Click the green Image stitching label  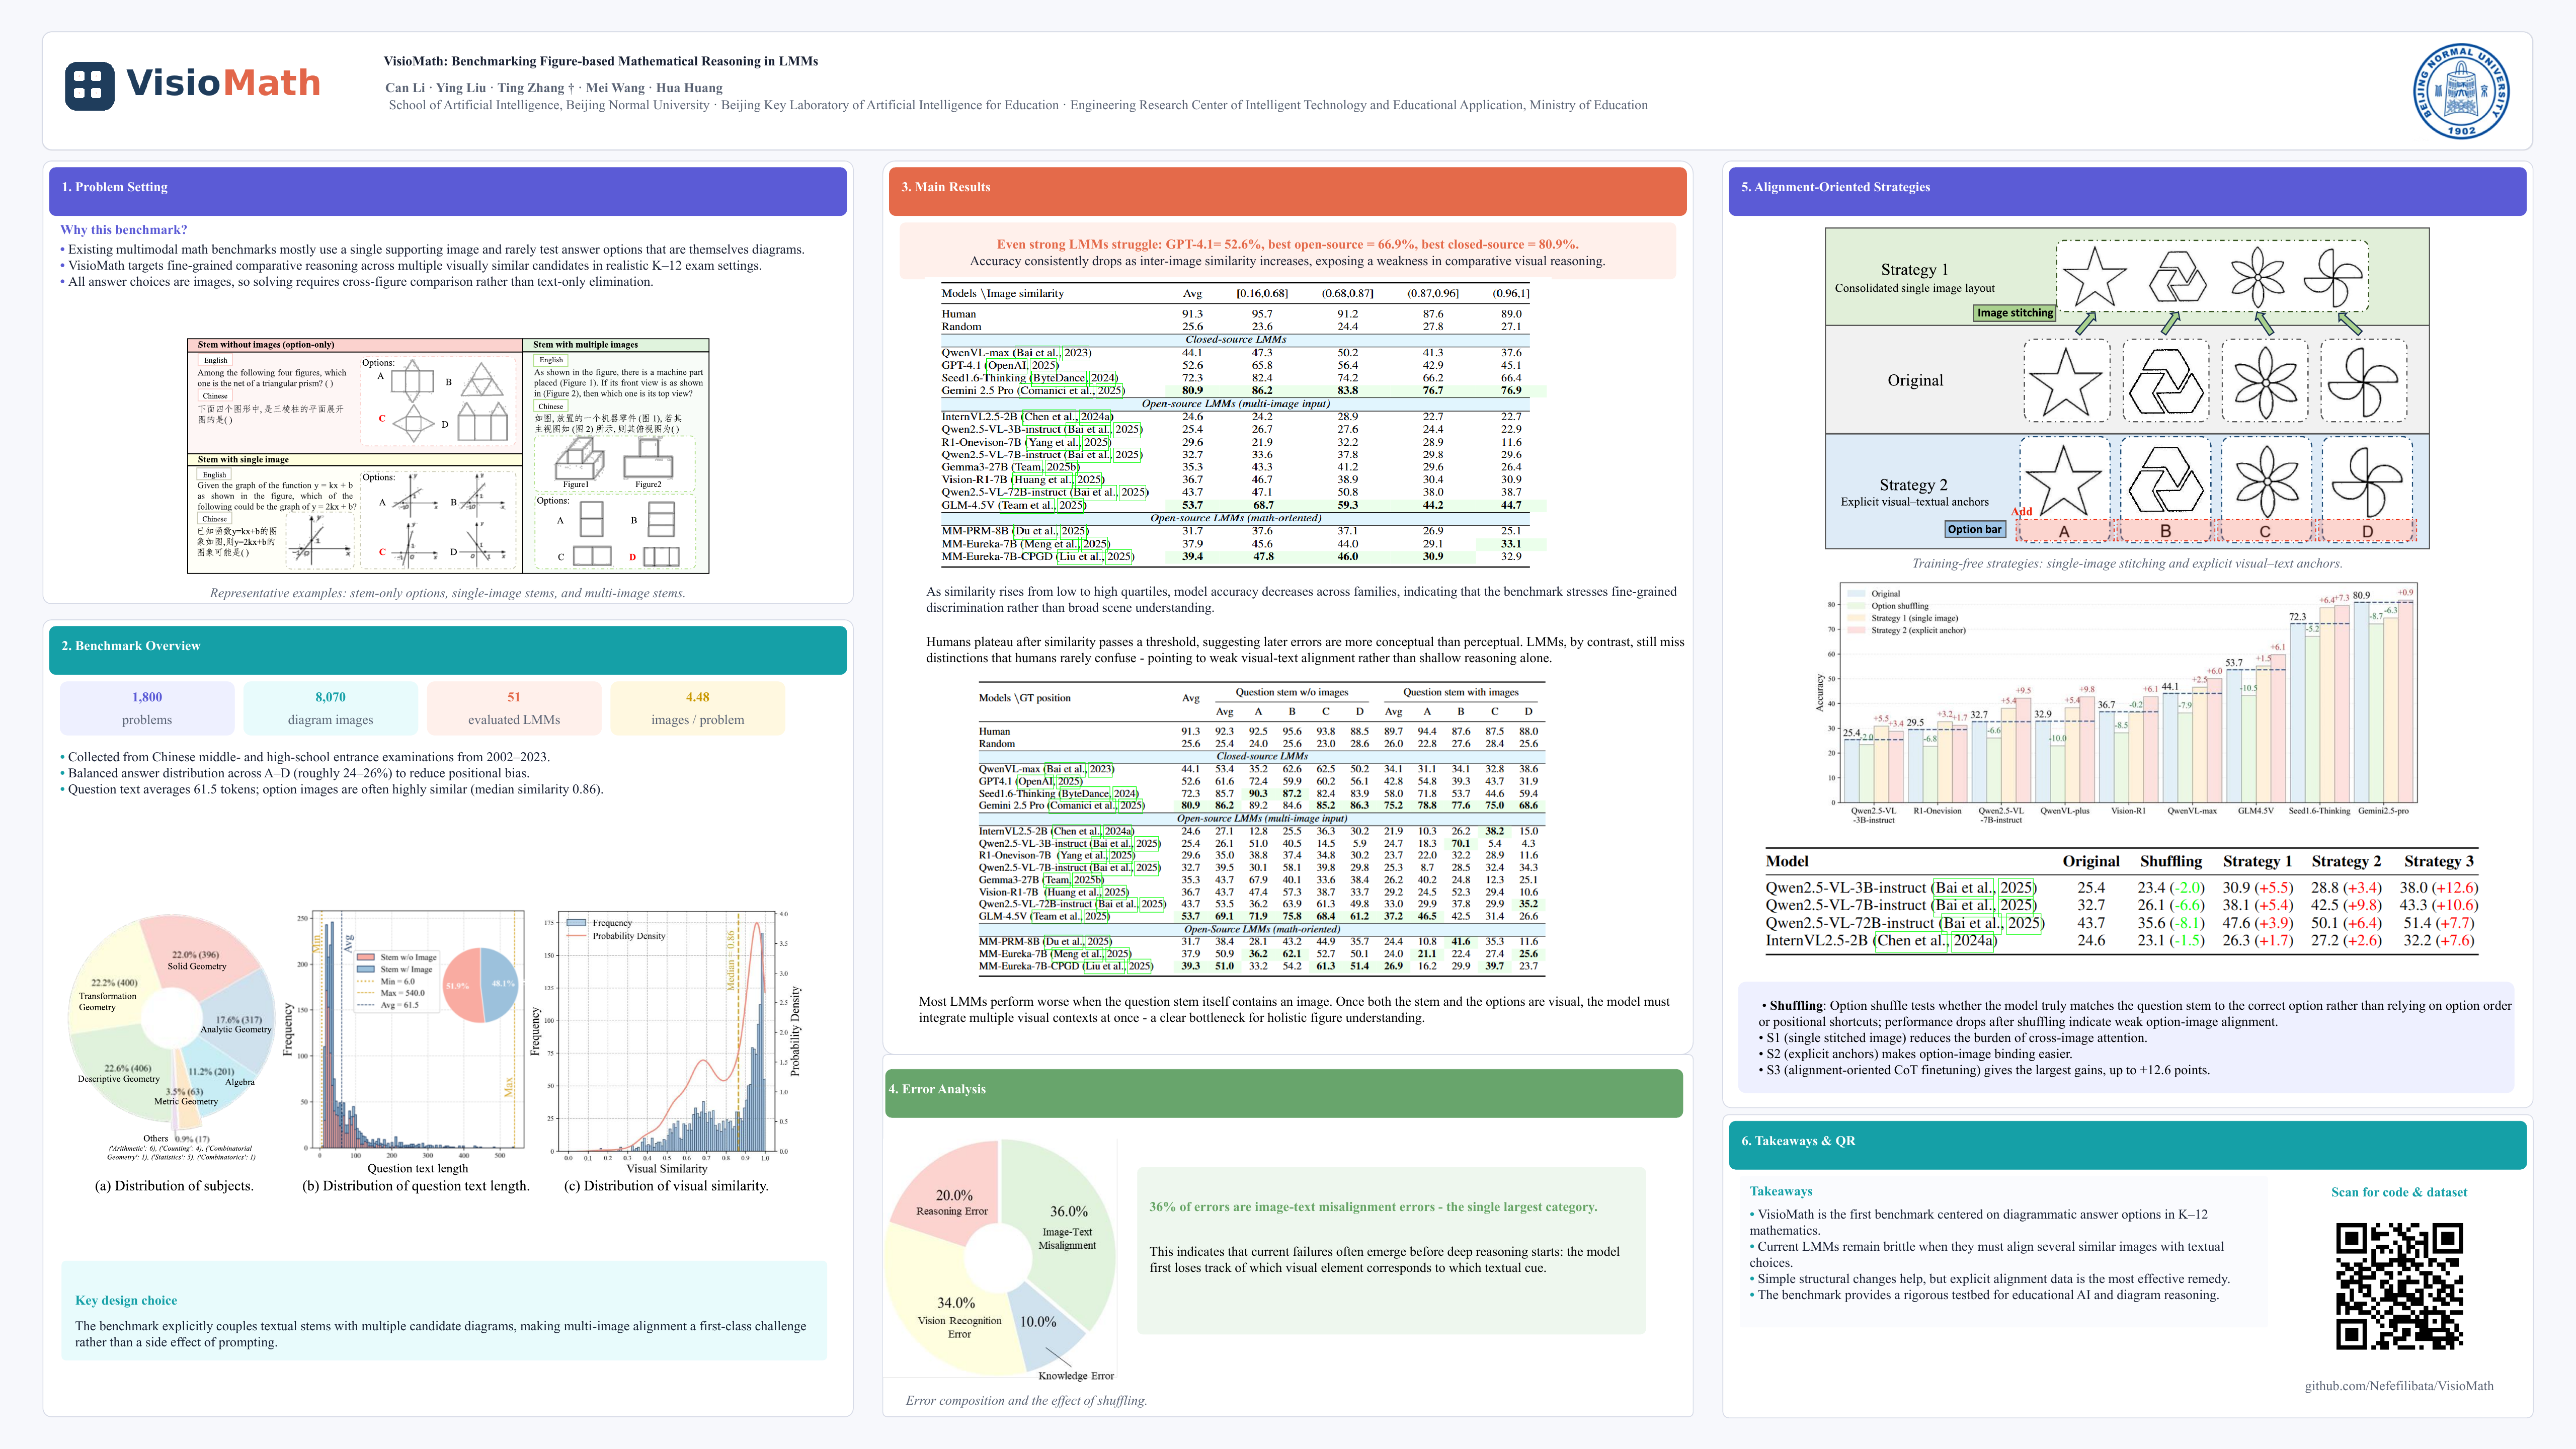[x=2014, y=313]
